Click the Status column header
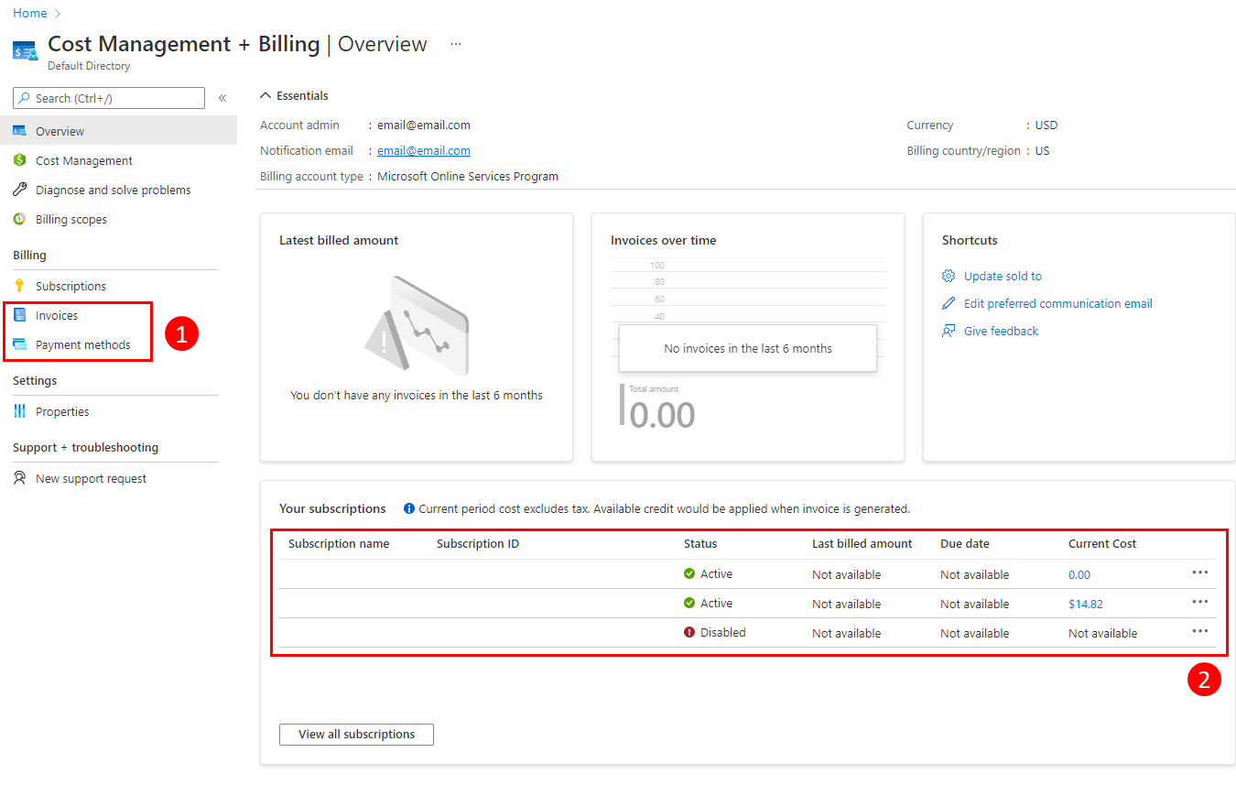 [x=700, y=544]
